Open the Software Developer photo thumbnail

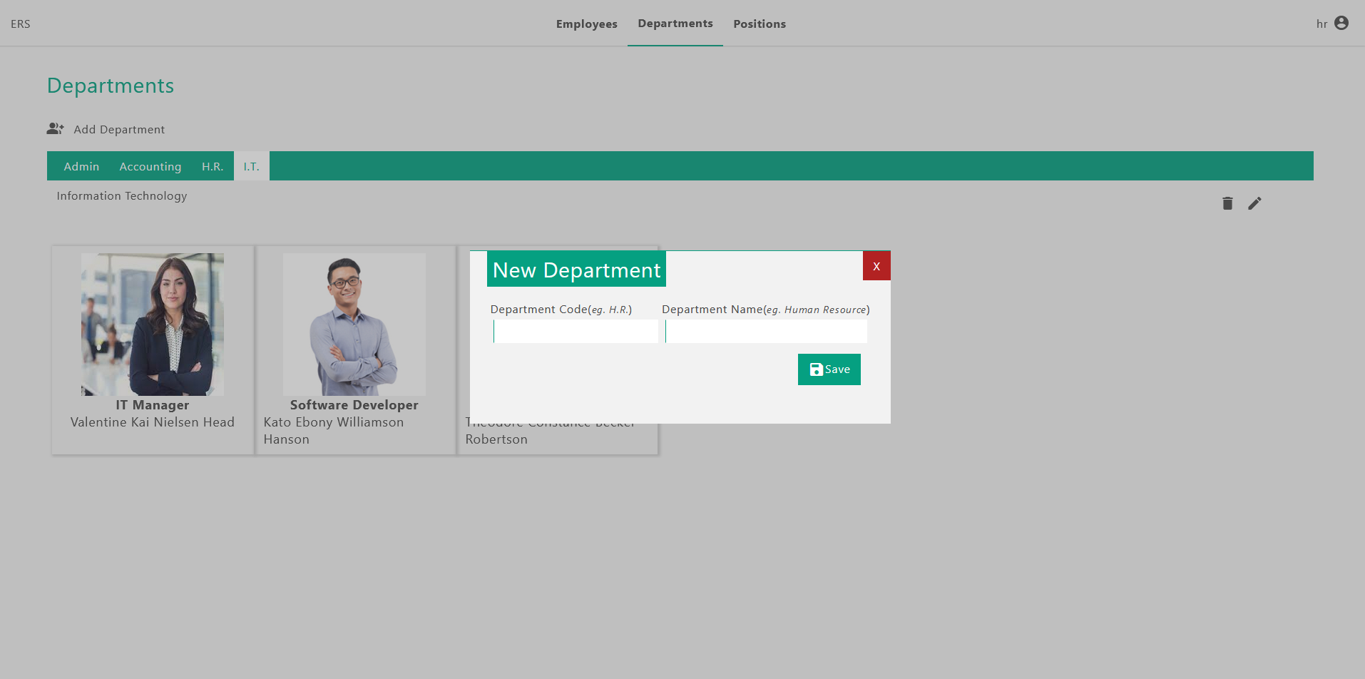coord(354,325)
